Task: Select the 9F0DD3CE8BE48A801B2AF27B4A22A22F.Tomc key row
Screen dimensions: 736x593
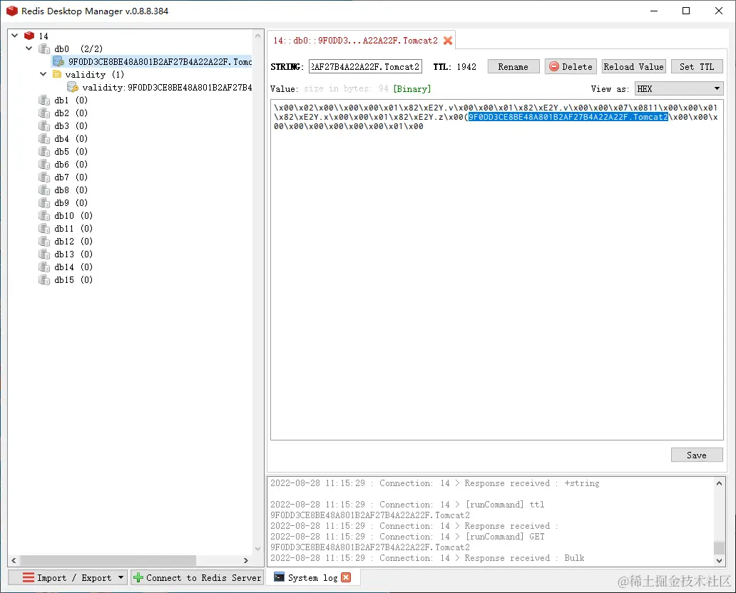Action: click(x=152, y=61)
